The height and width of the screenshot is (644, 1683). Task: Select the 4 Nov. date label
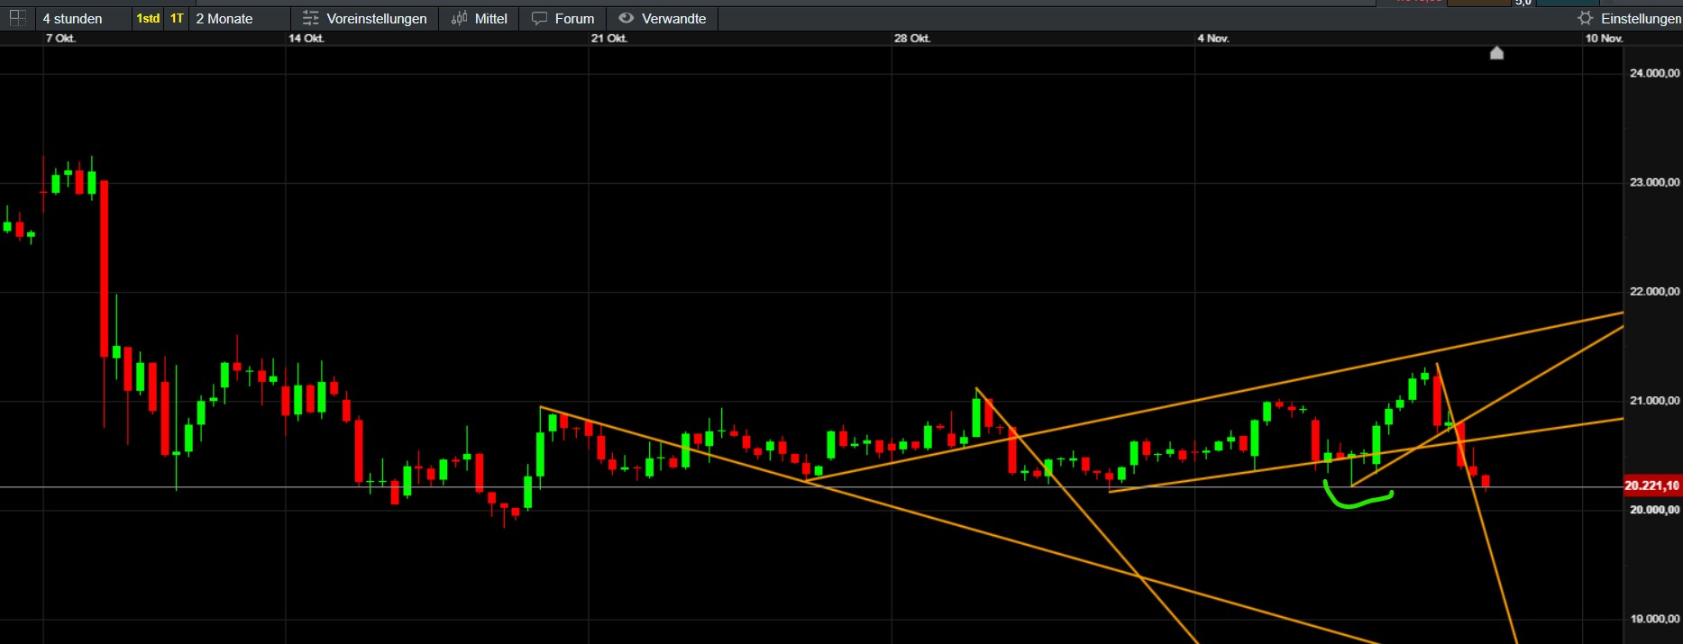(x=1213, y=39)
